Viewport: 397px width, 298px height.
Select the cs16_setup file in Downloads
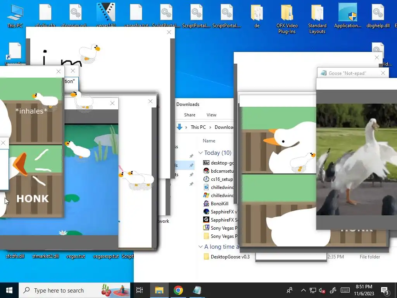tap(218, 179)
